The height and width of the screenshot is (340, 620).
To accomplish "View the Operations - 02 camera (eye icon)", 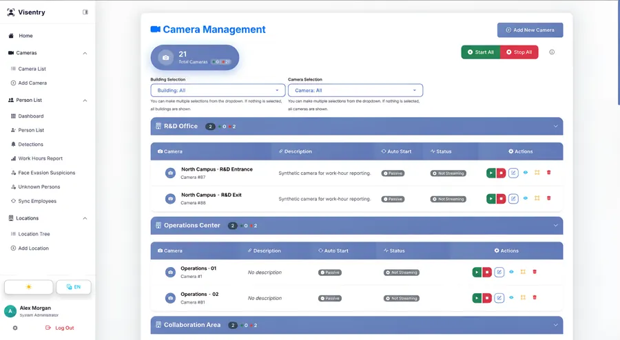I will click(511, 297).
